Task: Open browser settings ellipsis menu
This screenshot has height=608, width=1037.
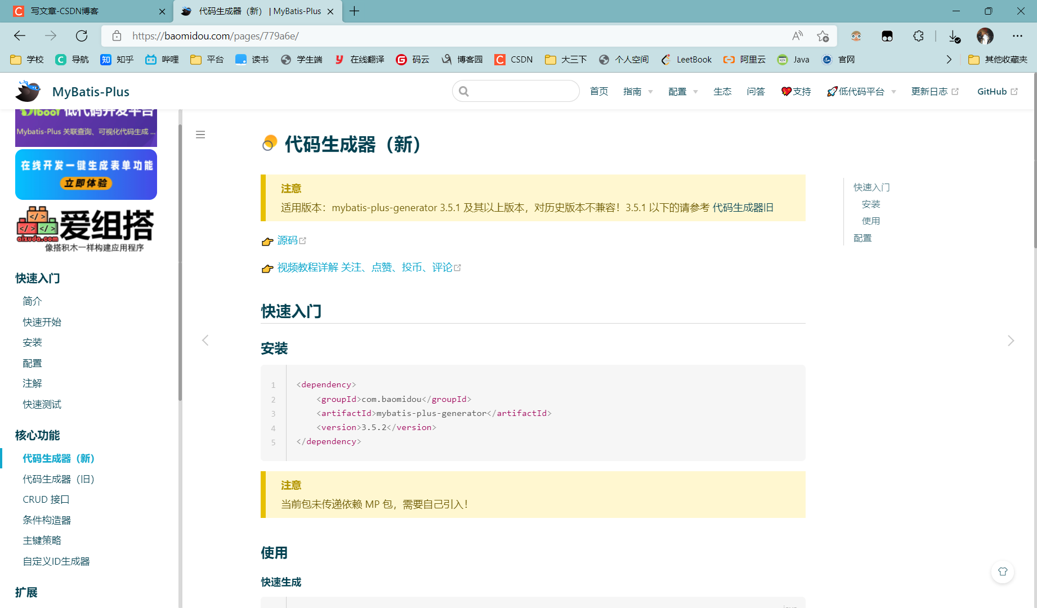Action: tap(1017, 36)
